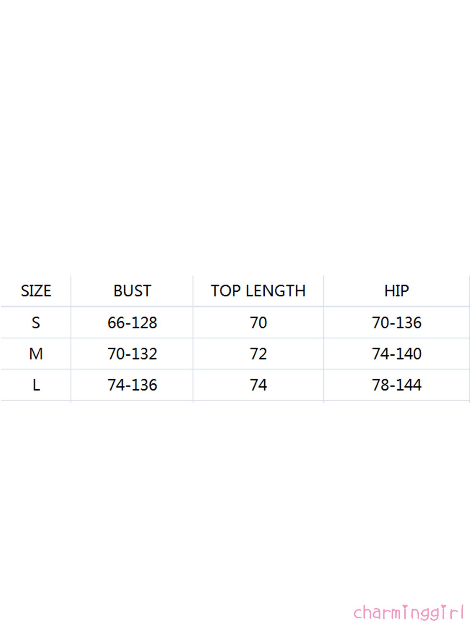The width and height of the screenshot is (472, 630).
Task: Select the S size row label
Action: [36, 323]
